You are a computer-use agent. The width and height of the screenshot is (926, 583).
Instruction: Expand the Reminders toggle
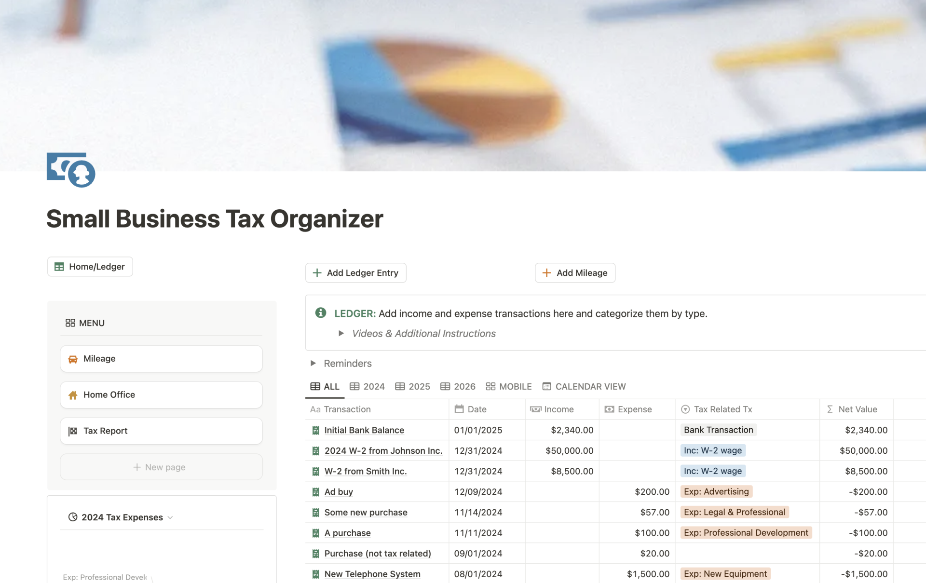[313, 363]
